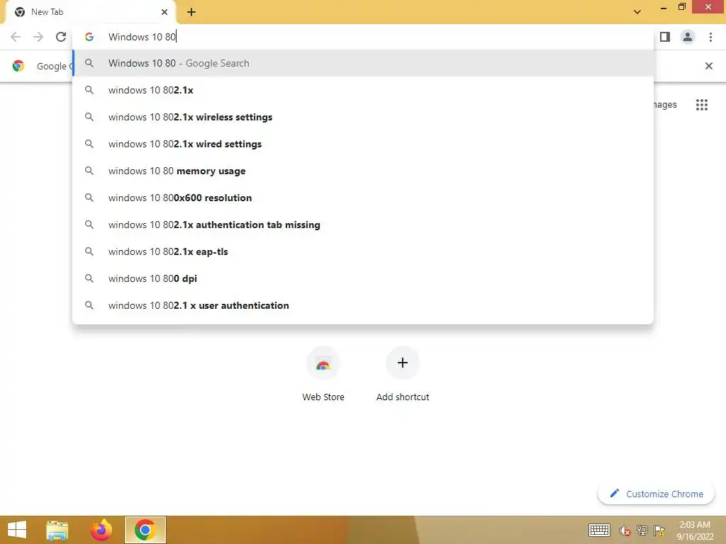Screen dimensions: 726x544
Task: Expand the tab search chevron
Action: 637,12
